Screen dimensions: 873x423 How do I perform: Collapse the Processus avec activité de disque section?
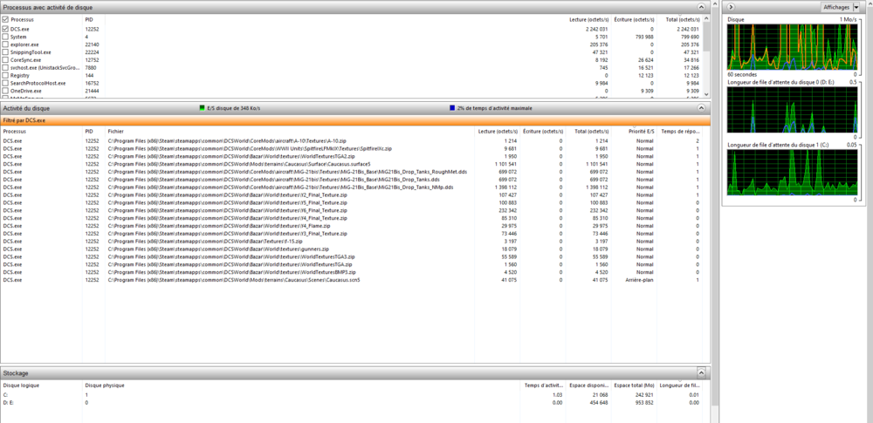pos(702,7)
